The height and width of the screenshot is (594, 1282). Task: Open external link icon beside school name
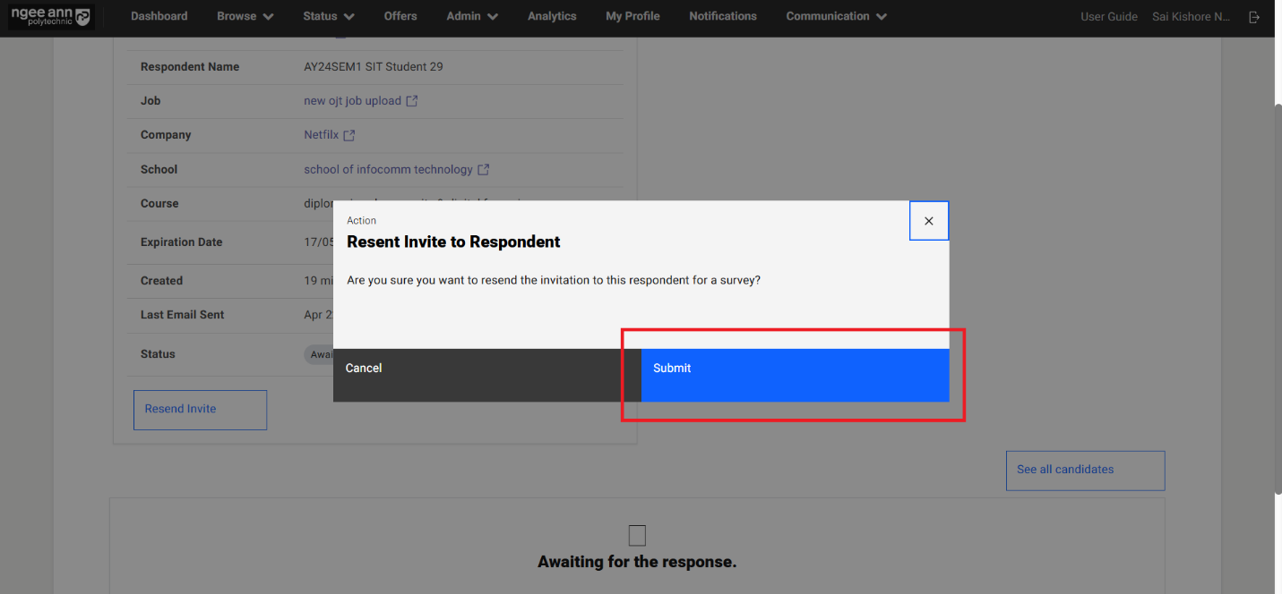pyautogui.click(x=484, y=170)
